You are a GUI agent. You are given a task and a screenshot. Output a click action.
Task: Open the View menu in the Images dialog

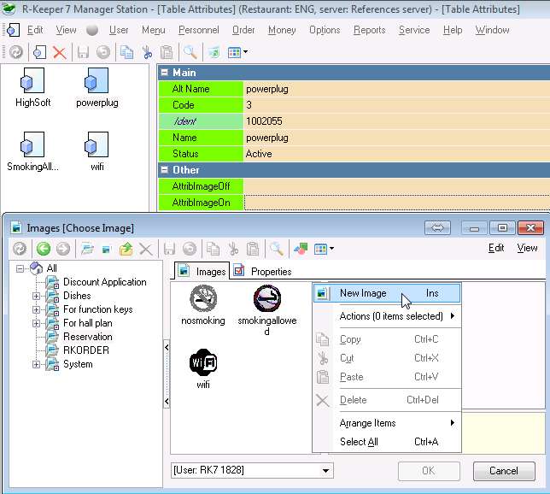point(527,248)
